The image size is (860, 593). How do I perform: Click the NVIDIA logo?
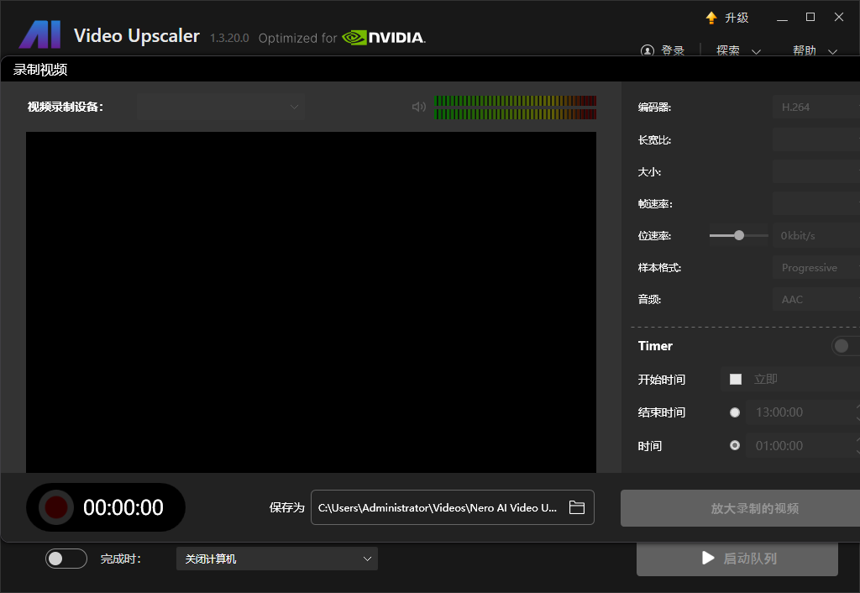click(383, 37)
